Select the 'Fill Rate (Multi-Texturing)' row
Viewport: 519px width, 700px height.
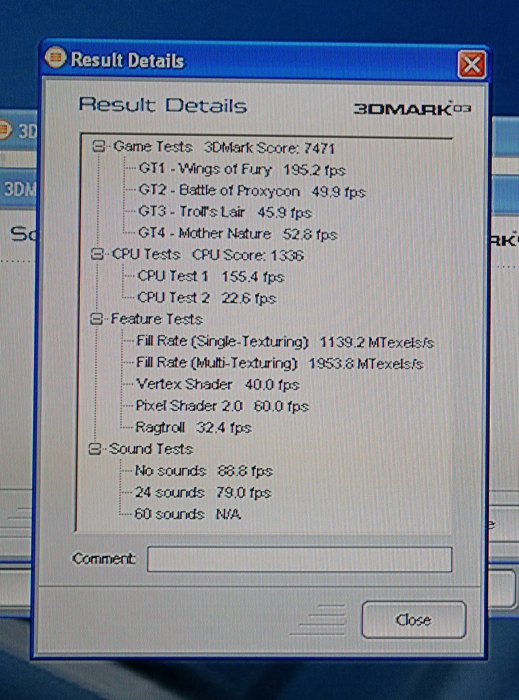click(x=280, y=364)
